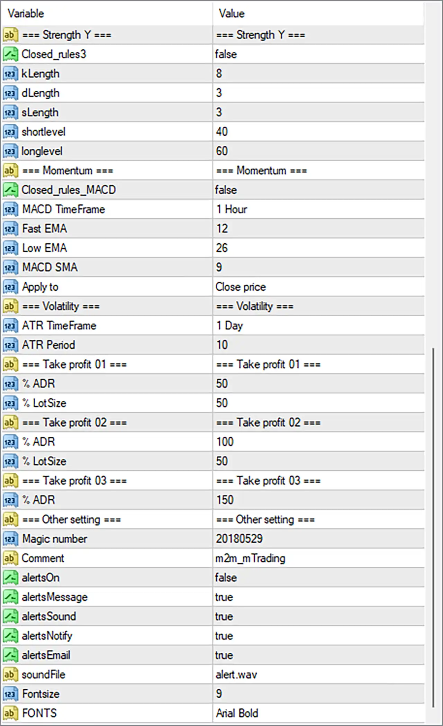Click the icon beside MACD SMA
The height and width of the screenshot is (726, 443).
(10, 267)
